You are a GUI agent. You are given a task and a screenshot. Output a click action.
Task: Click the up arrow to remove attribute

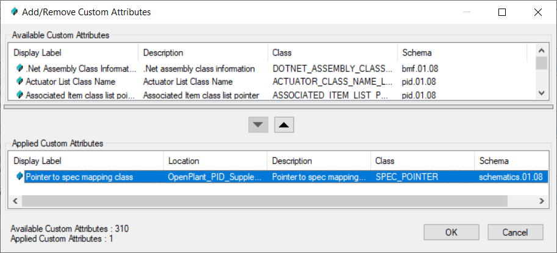point(284,125)
